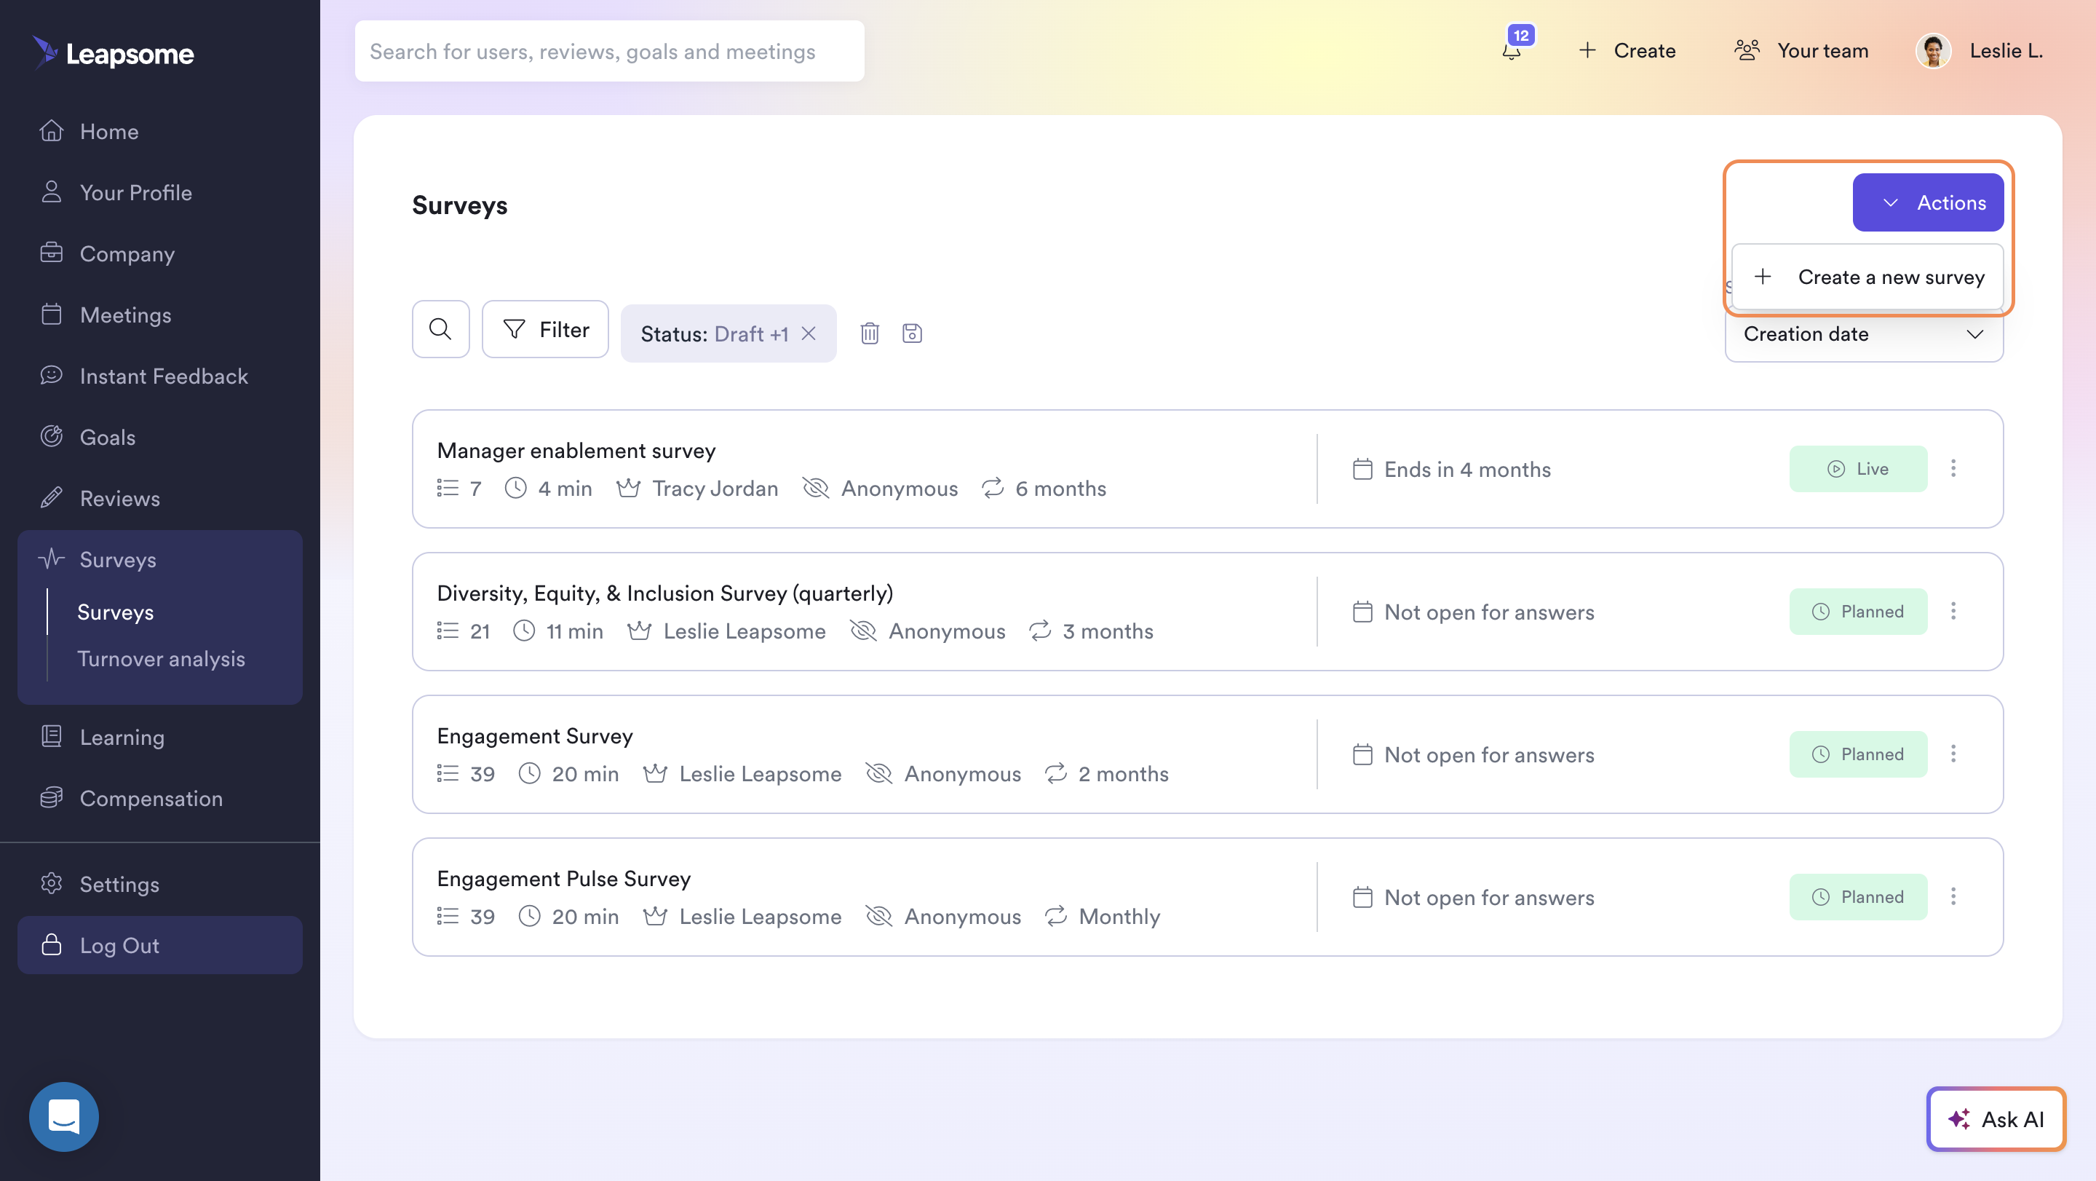Delete filters with the trash icon

pos(870,333)
